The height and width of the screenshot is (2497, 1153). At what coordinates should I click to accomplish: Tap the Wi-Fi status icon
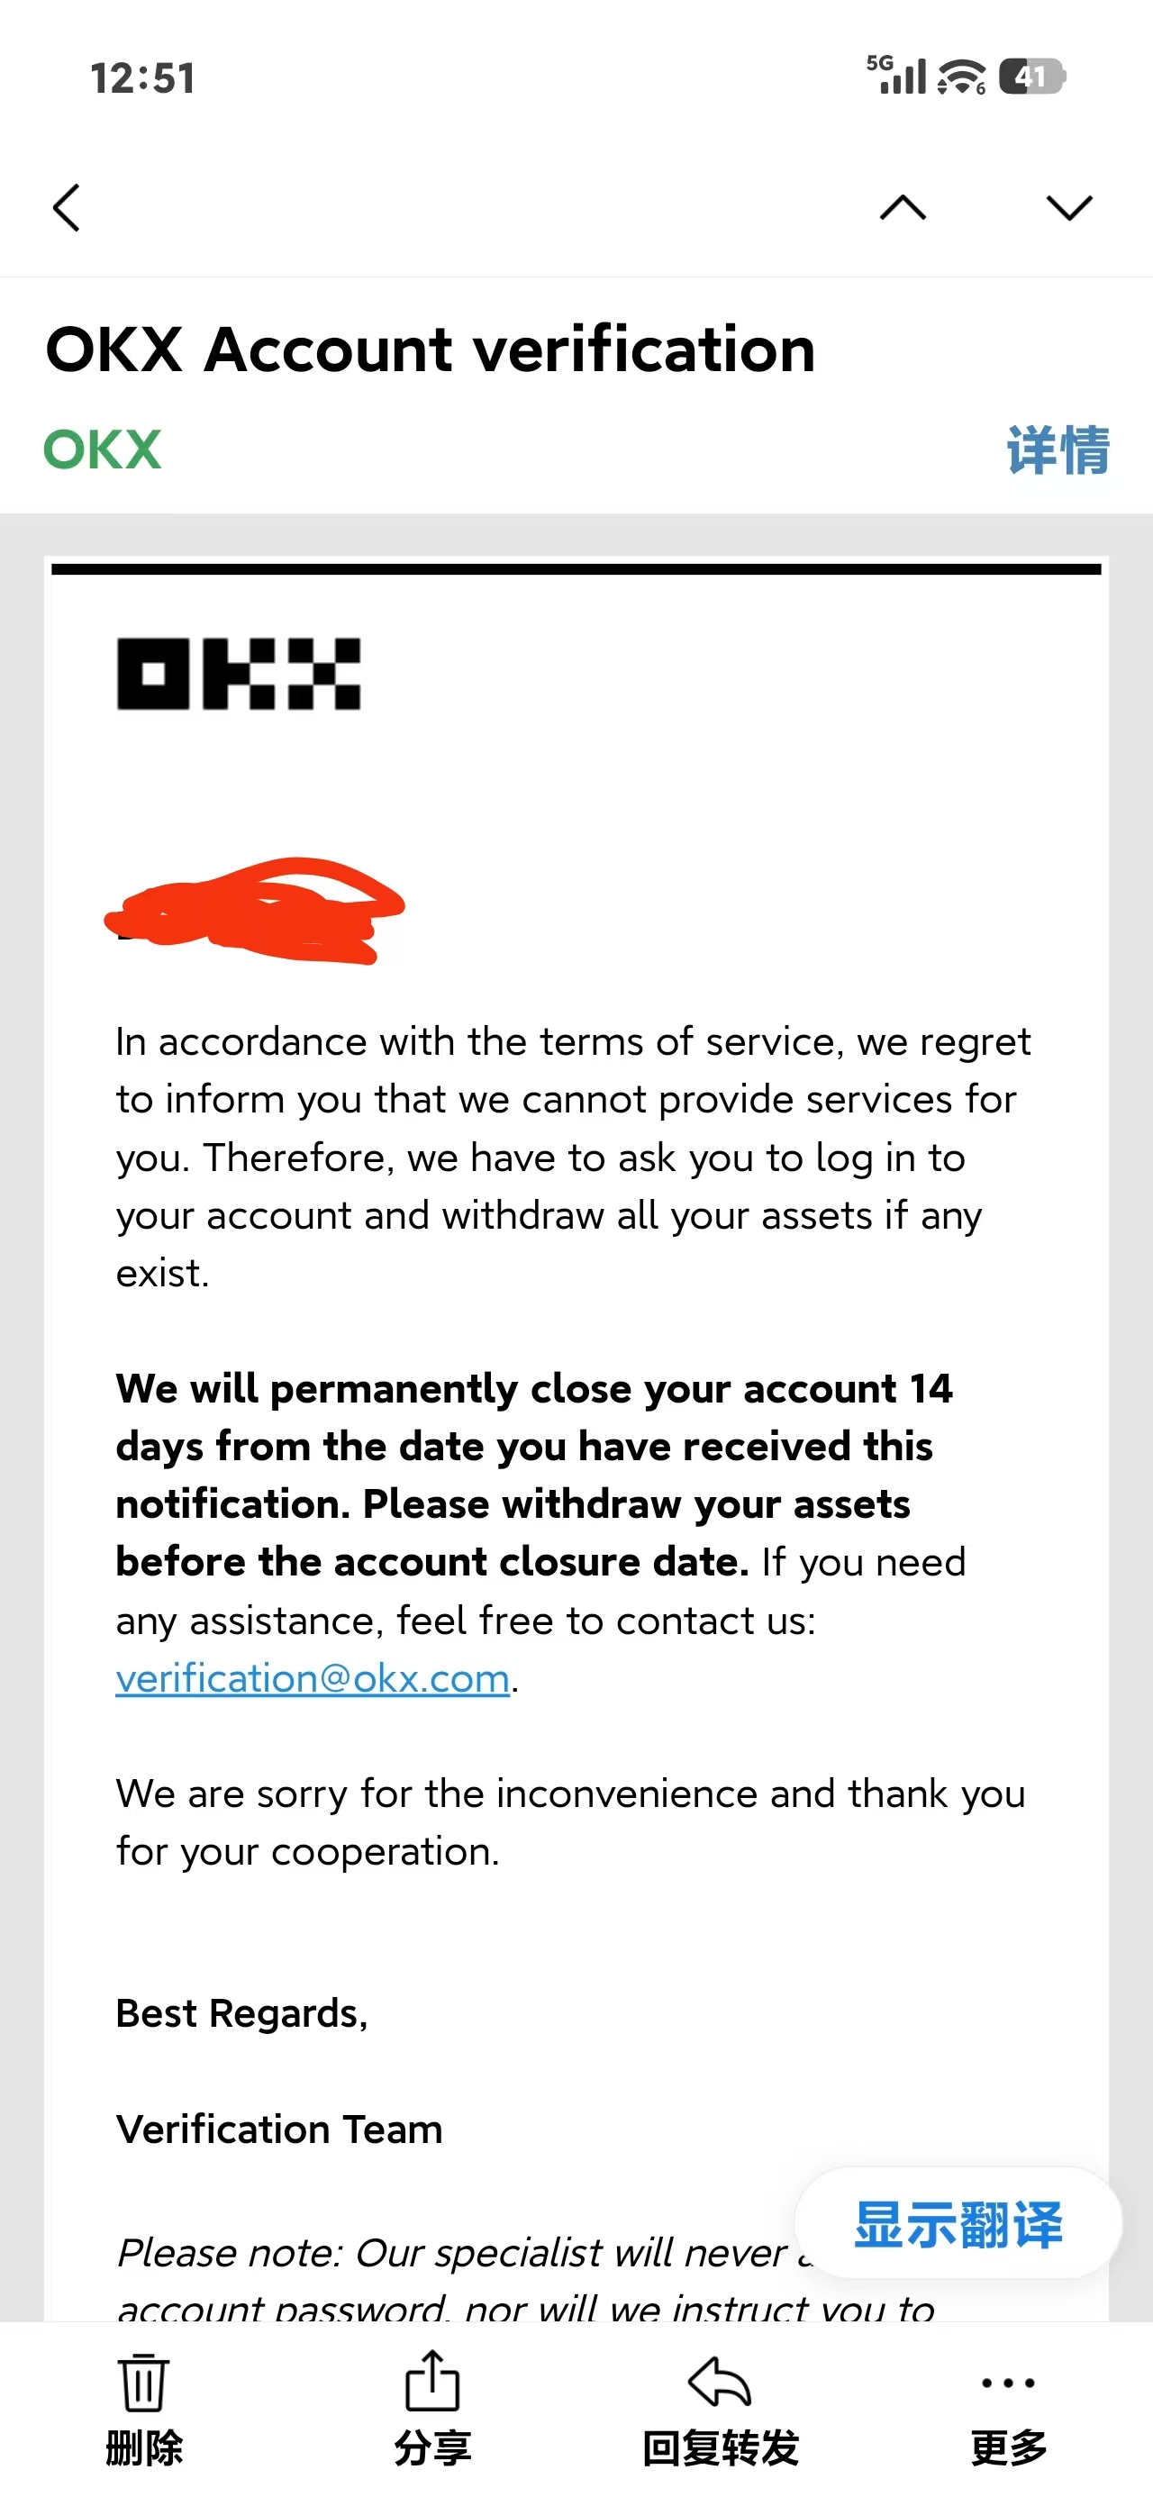pos(961,77)
